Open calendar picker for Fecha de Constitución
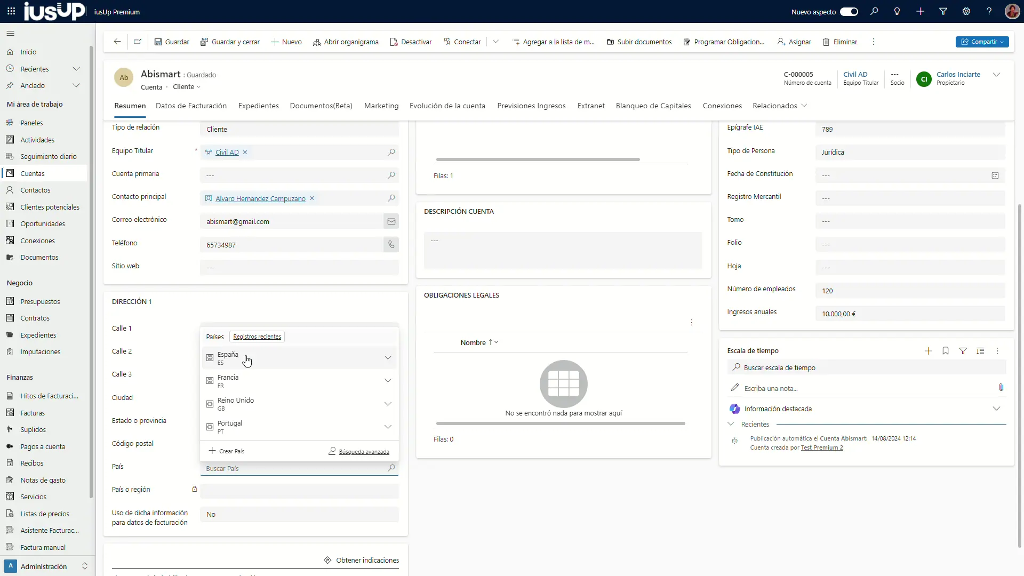 (x=995, y=175)
